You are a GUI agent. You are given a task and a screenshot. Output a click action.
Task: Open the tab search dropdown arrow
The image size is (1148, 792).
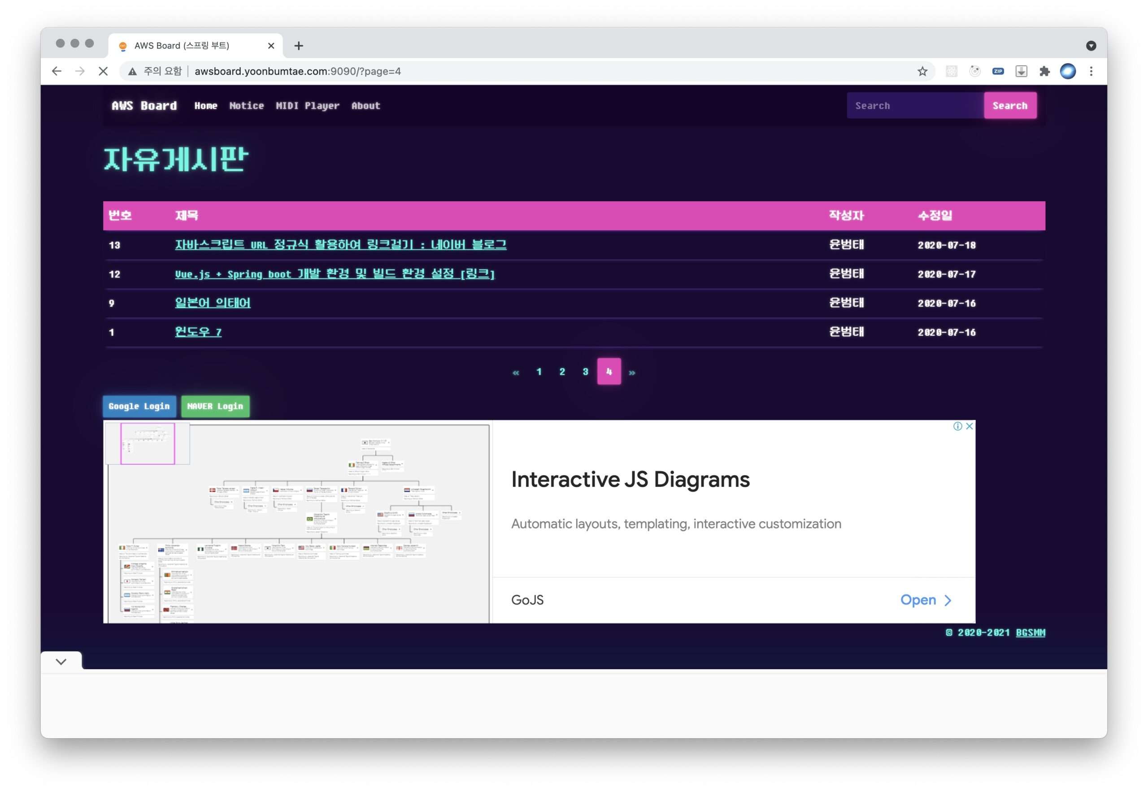[x=1091, y=46]
